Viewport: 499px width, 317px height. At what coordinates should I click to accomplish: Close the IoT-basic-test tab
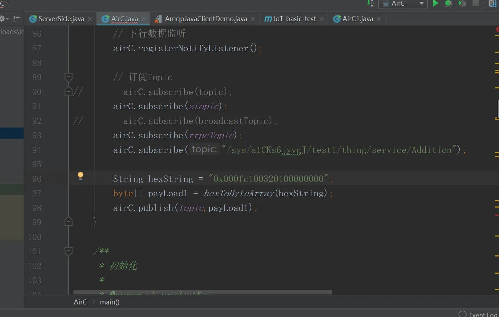click(x=321, y=19)
